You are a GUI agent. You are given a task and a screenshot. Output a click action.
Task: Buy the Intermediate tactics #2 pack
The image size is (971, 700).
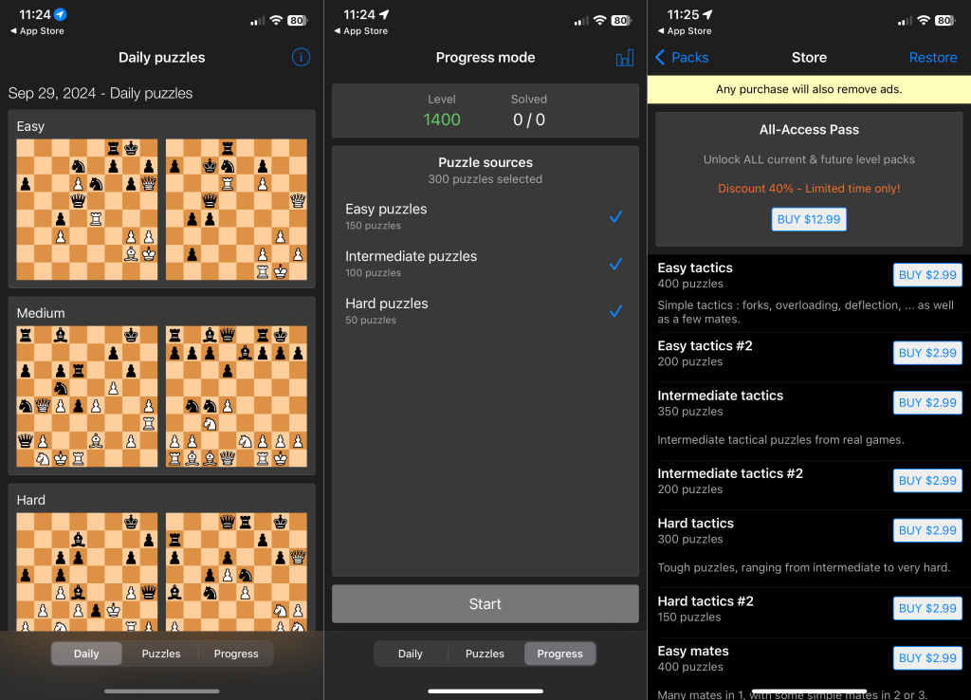pos(927,480)
